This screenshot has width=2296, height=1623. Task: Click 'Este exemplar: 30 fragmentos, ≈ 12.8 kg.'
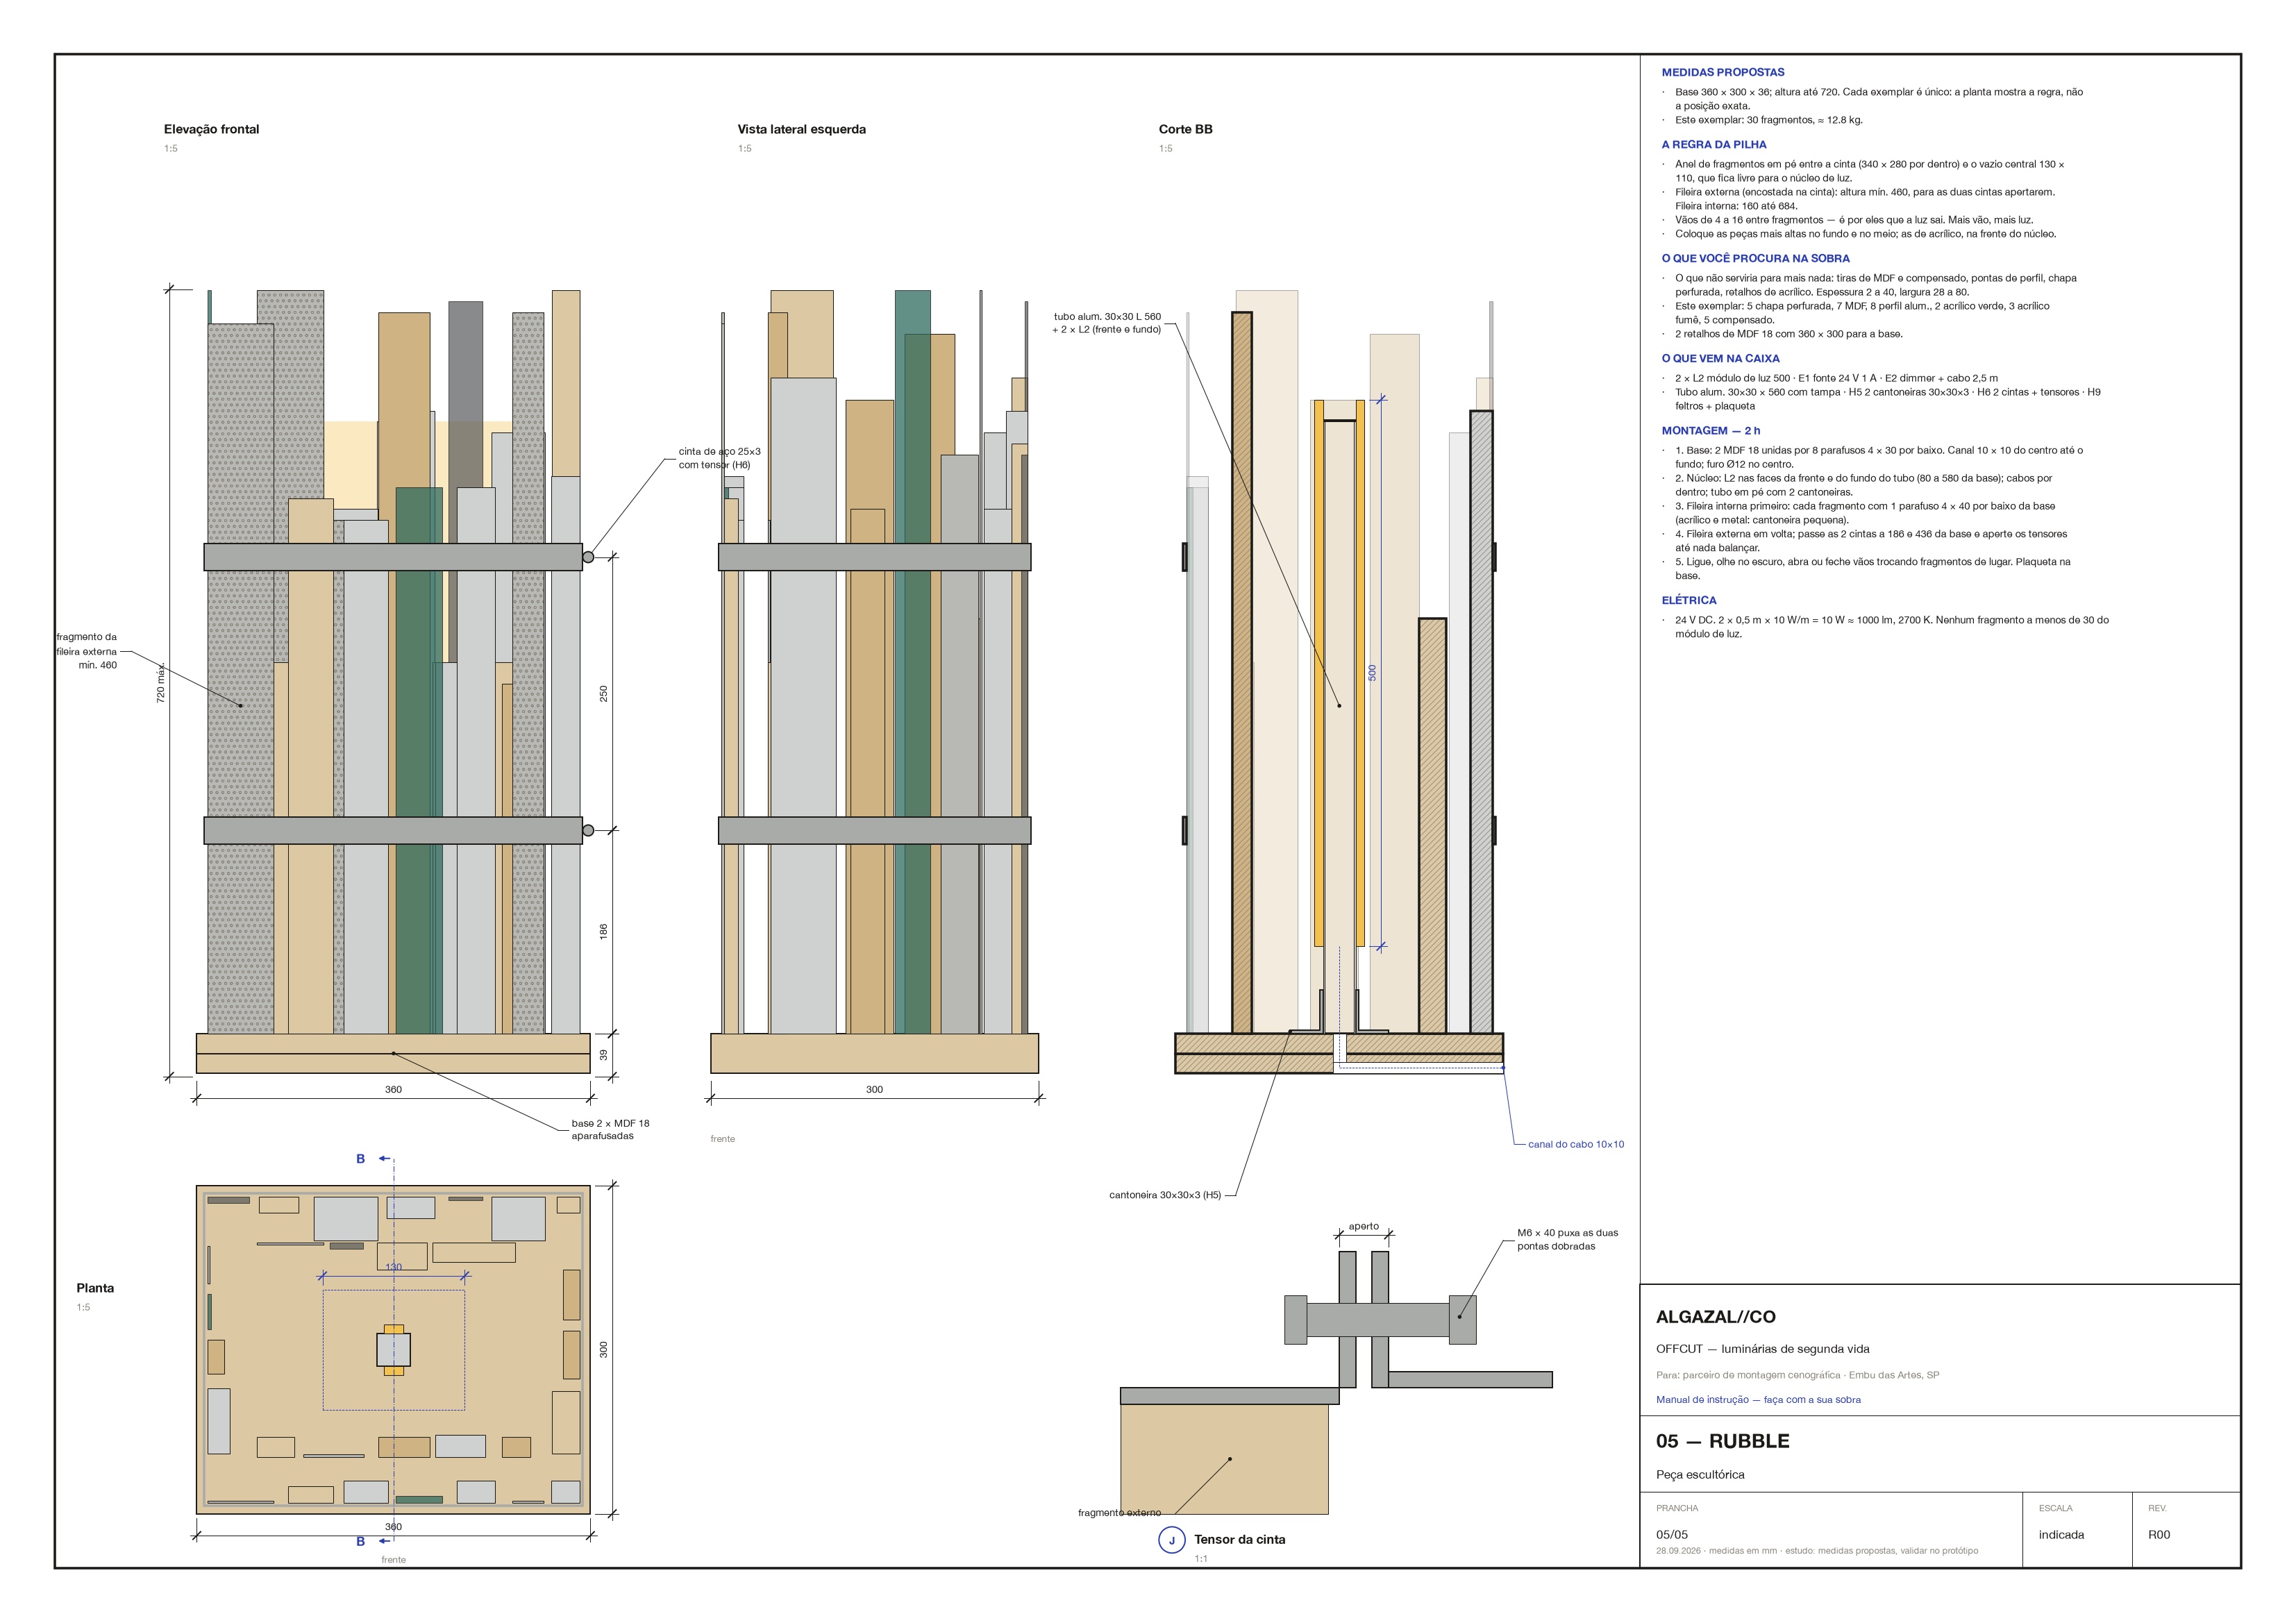[1769, 120]
